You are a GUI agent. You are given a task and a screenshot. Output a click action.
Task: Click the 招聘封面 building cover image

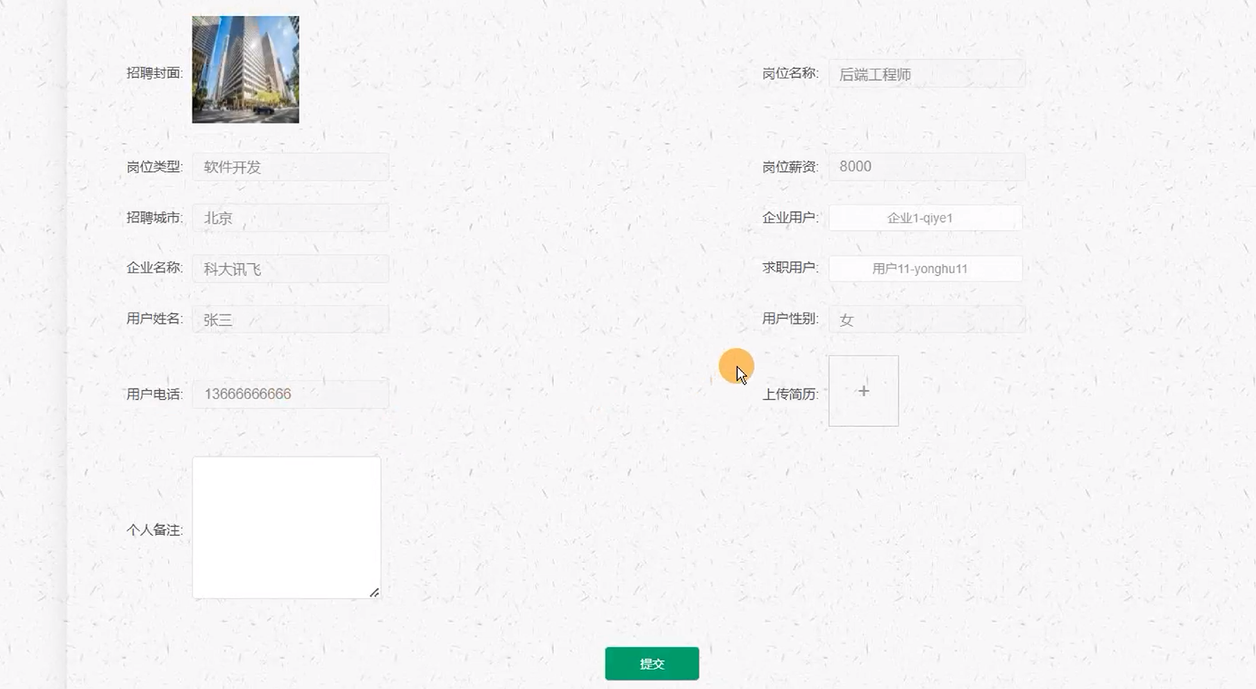point(245,70)
